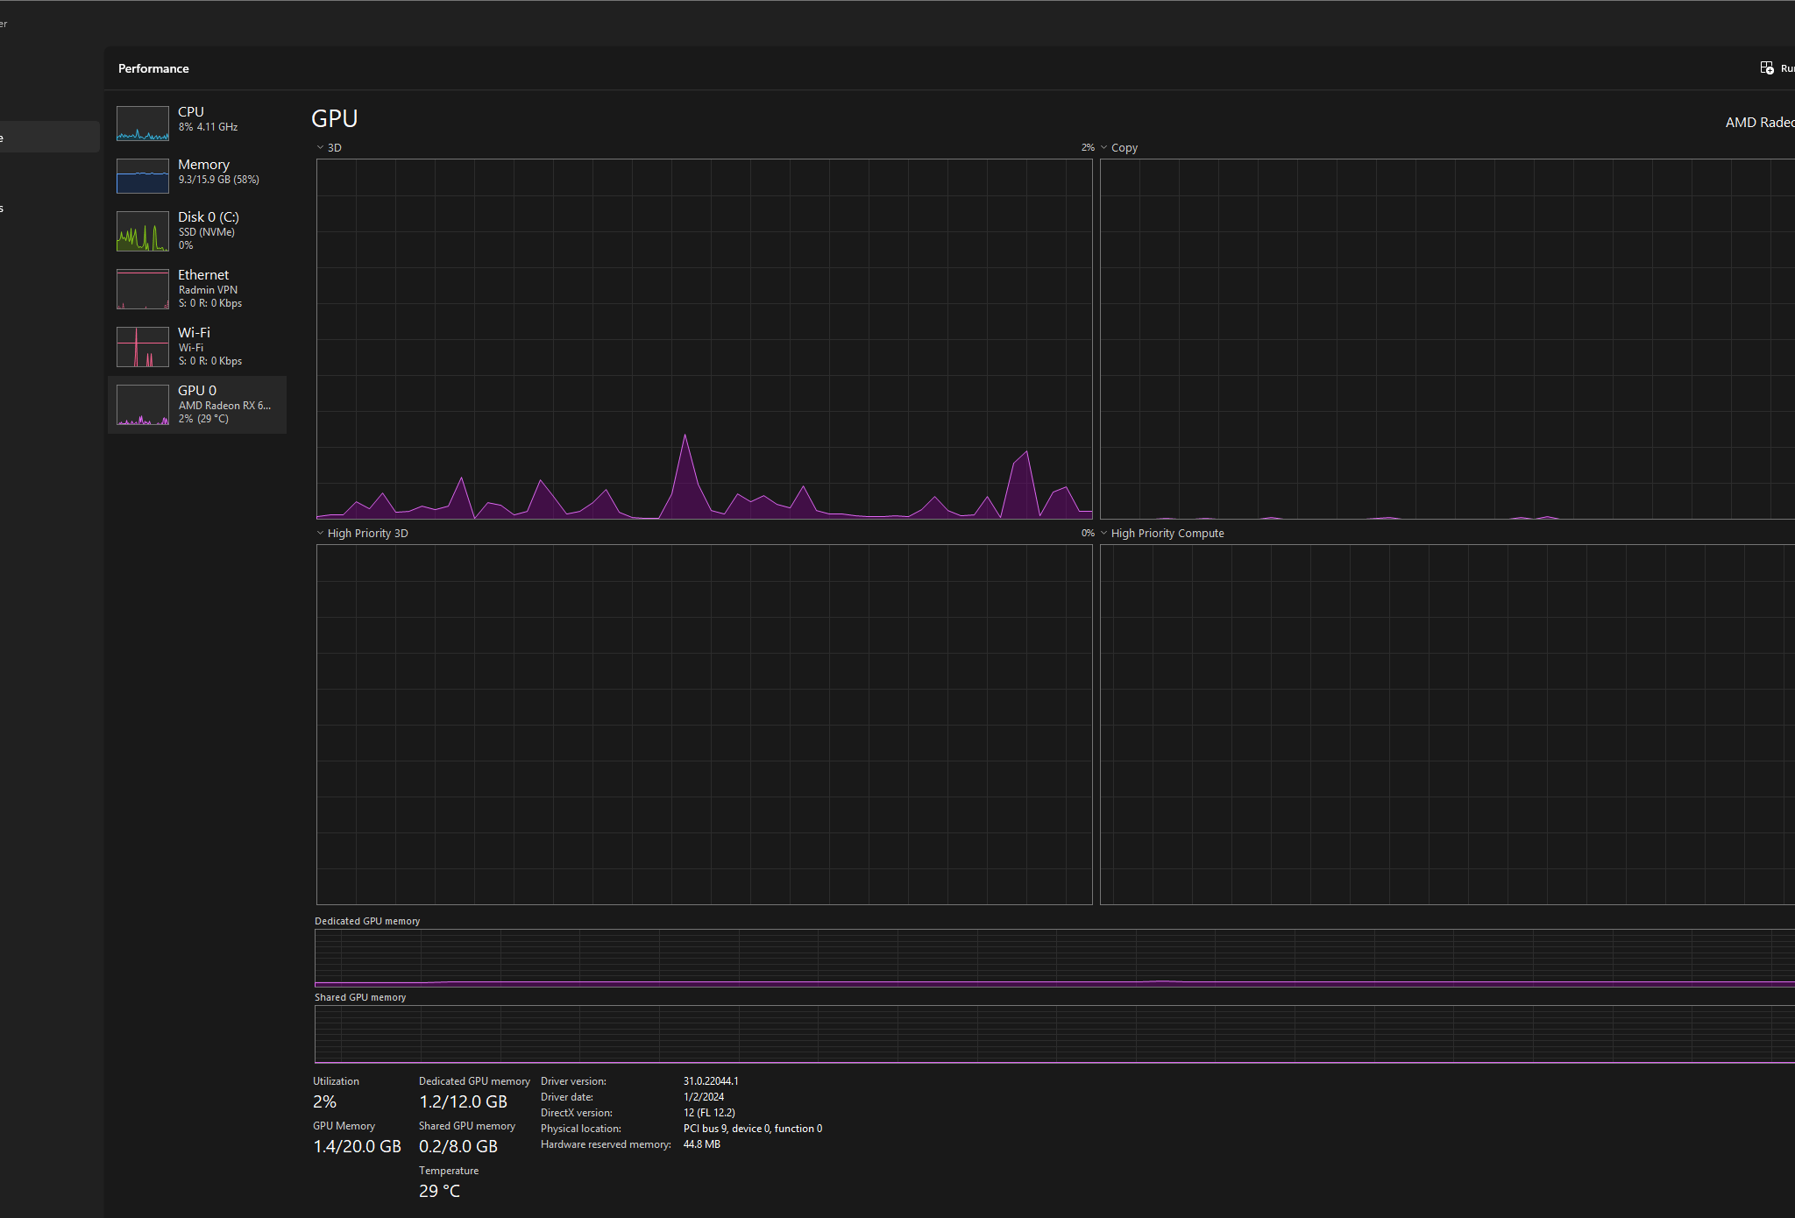The height and width of the screenshot is (1218, 1795).
Task: Select the Ethernet Radmin VPN entry
Action: [197, 289]
